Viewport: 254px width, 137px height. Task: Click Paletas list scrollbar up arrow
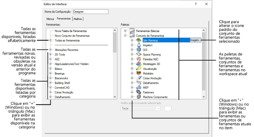point(204,30)
